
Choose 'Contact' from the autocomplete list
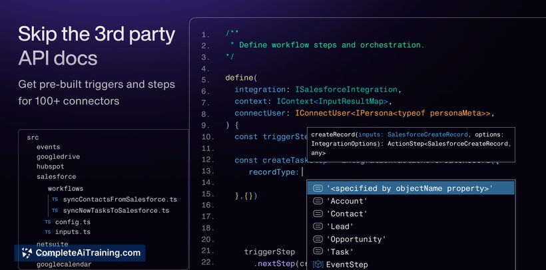[411, 213]
